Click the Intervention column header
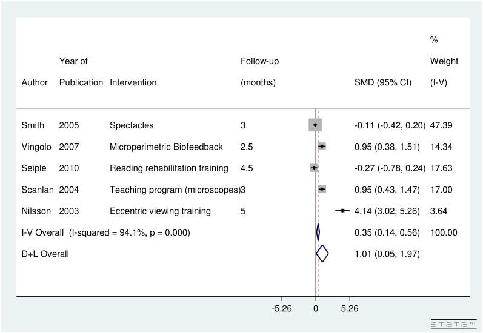Viewport: 483px width, 333px height. [x=133, y=82]
